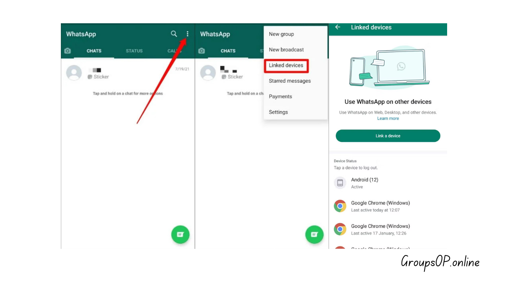The height and width of the screenshot is (282, 508).
Task: Go back using the Linked devices arrow
Action: click(x=337, y=27)
